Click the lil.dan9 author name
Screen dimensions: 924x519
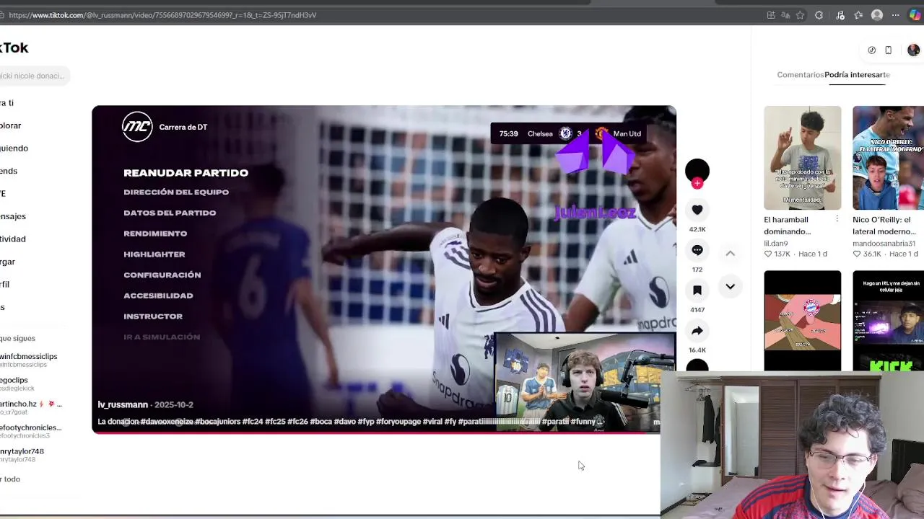[777, 244]
